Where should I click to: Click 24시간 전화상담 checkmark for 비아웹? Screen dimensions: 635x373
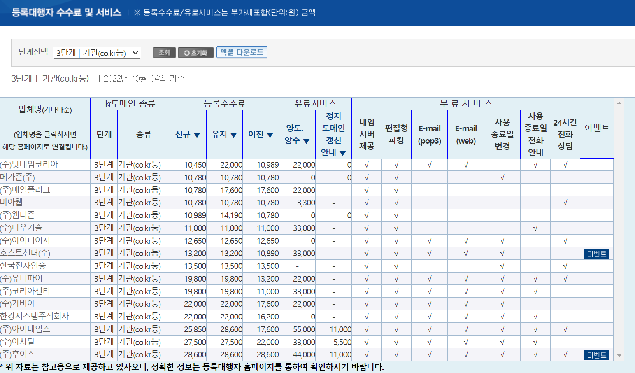pos(565,203)
